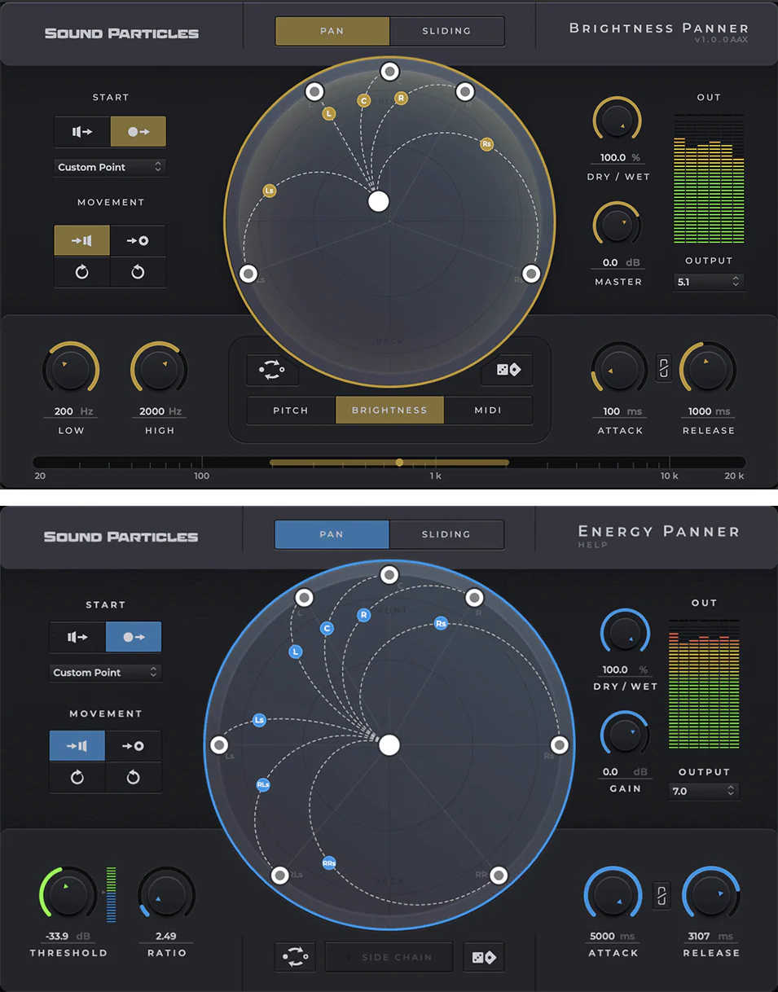
Task: Select speaker start icon in Brightness Panner
Action: [82, 131]
